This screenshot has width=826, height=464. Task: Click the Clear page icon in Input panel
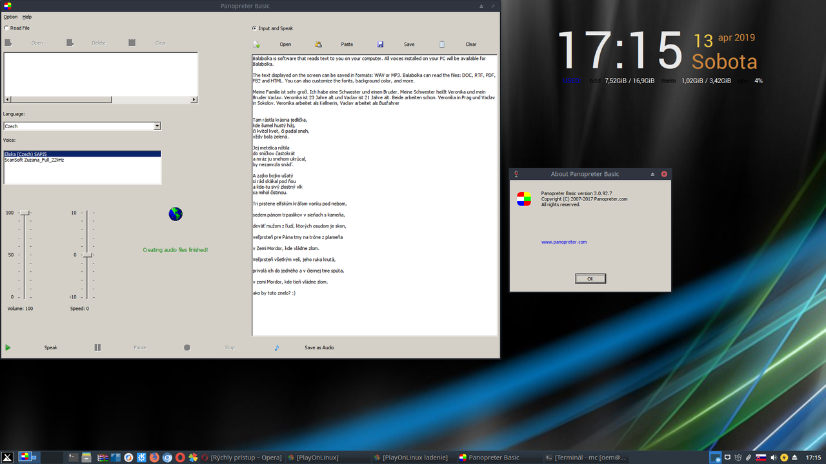tap(442, 44)
